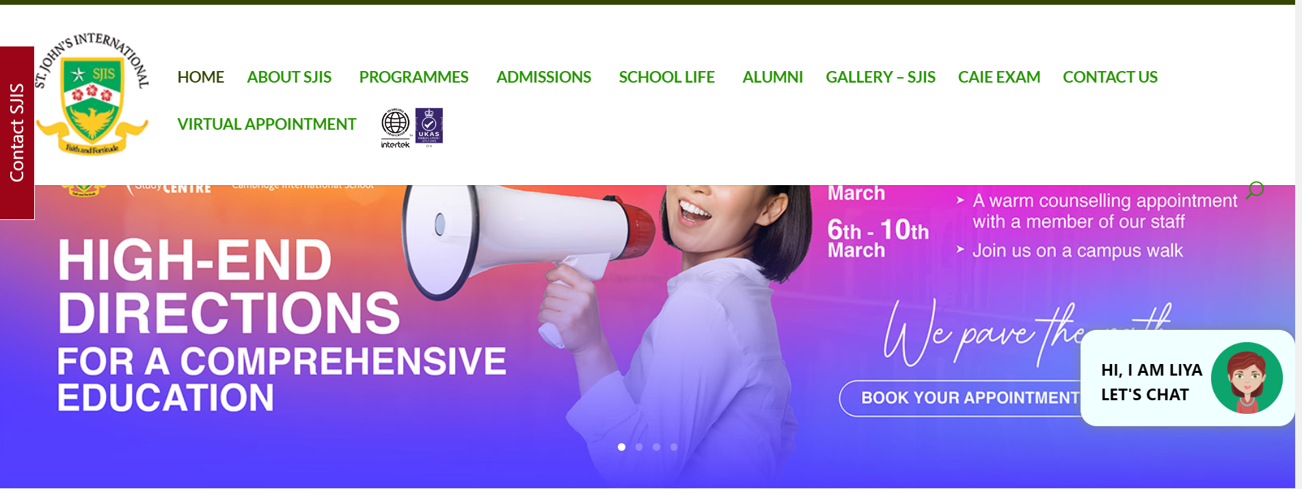Open the HOME menu item
Image resolution: width=1302 pixels, height=489 pixels.
[200, 77]
